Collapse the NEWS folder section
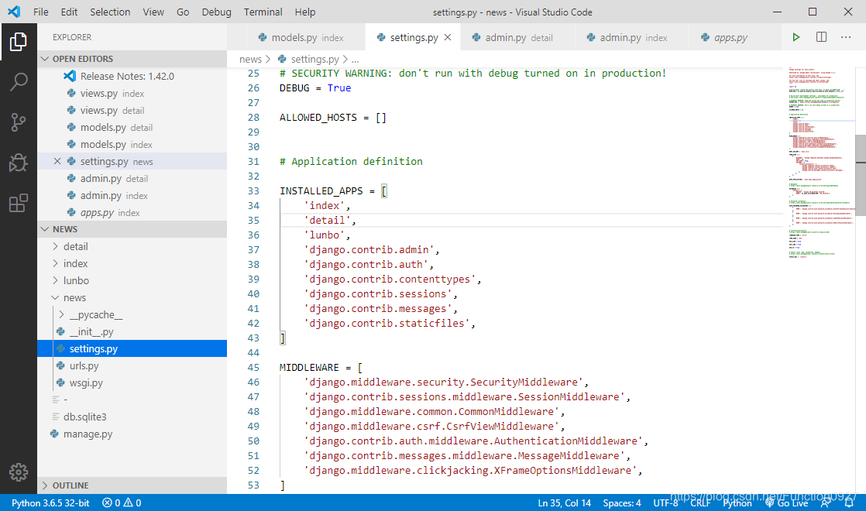Screen dimensions: 866x511 132,229
